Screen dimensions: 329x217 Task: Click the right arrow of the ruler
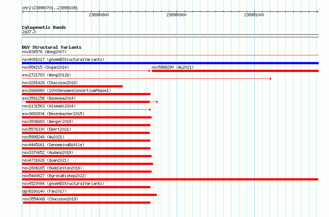(318, 11)
